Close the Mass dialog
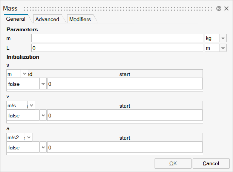 coord(226,8)
